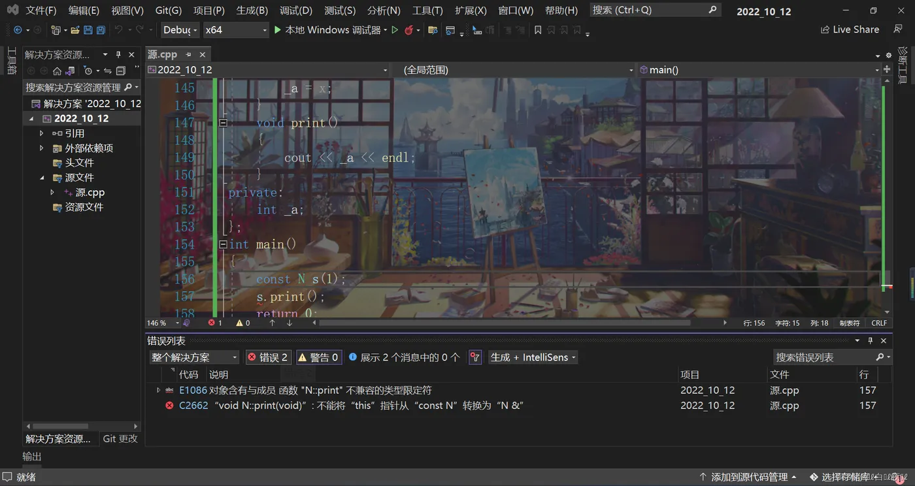Click the undo arrow icon
The width and height of the screenshot is (915, 486).
(118, 30)
